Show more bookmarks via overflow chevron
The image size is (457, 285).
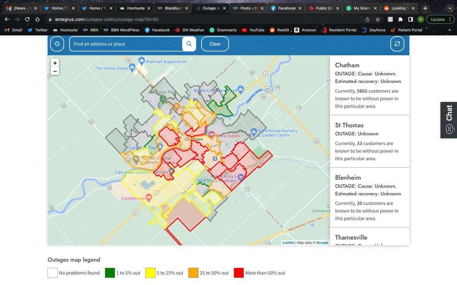coord(449,30)
